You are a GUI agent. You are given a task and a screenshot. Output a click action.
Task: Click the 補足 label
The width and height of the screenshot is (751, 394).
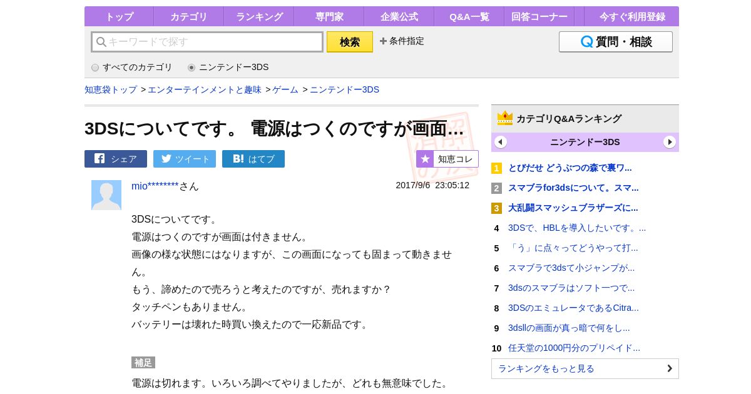pos(143,363)
